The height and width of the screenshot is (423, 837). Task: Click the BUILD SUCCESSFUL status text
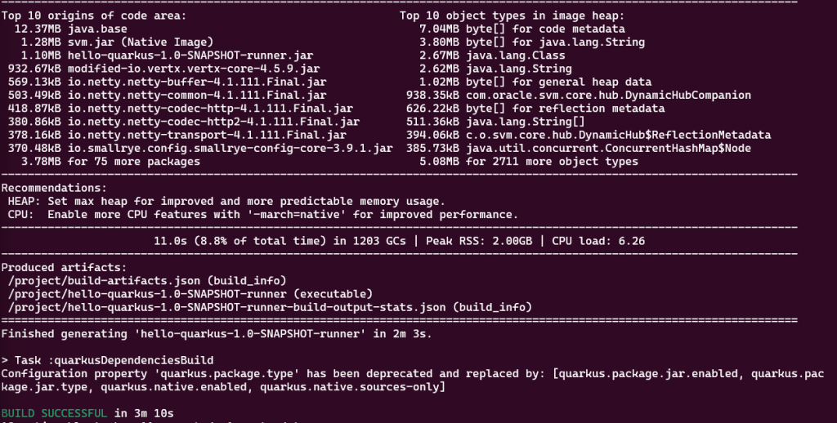(54, 413)
